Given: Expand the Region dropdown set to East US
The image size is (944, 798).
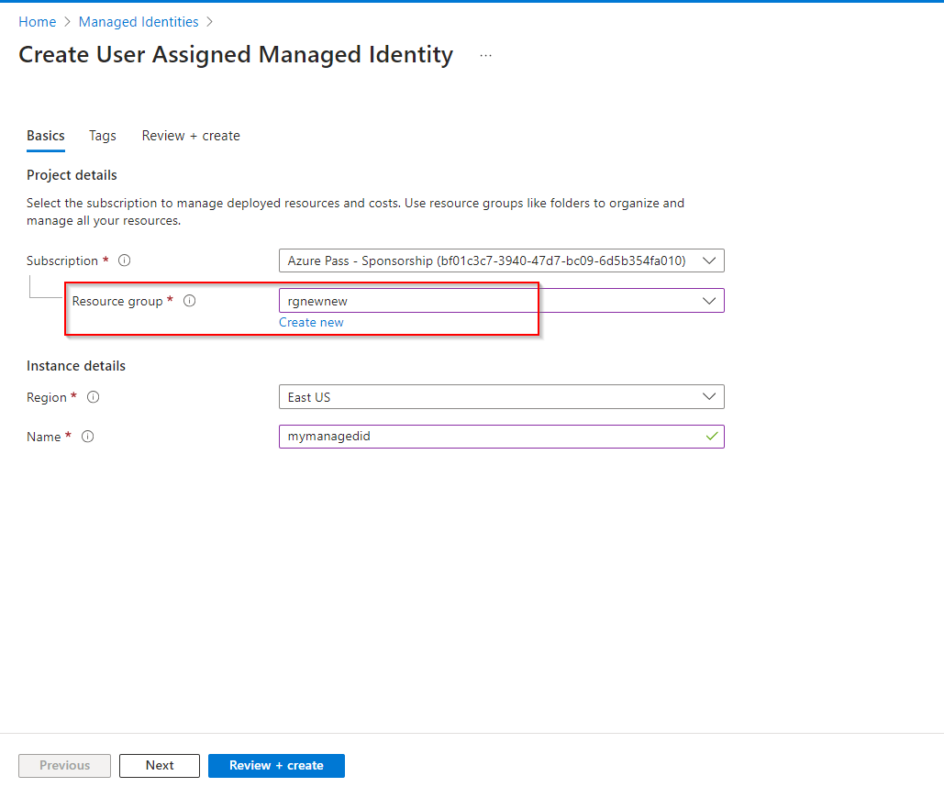Looking at the screenshot, I should pyautogui.click(x=501, y=397).
